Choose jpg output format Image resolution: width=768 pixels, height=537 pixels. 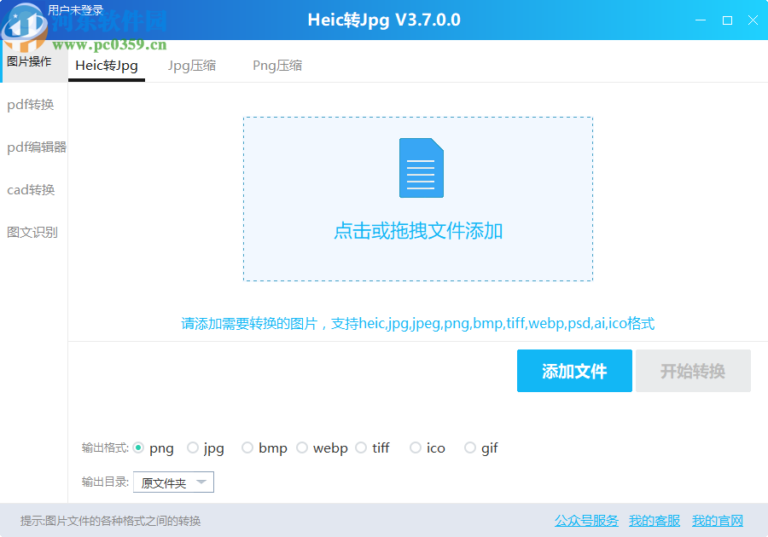point(195,447)
